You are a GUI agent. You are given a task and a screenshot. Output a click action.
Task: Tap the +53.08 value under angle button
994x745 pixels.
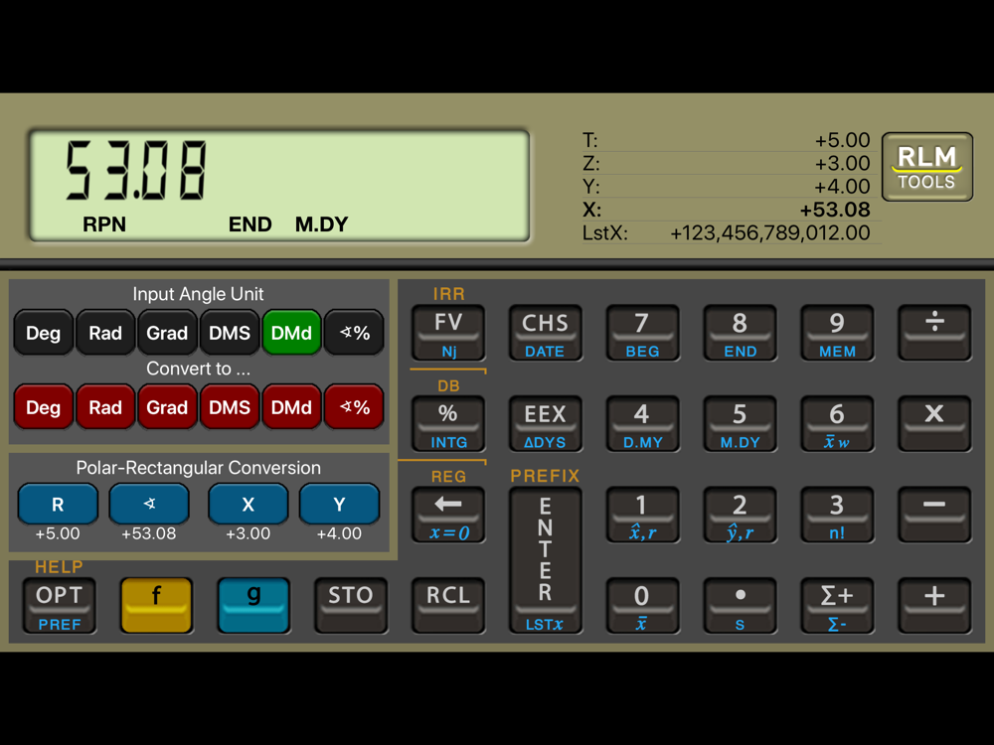point(149,533)
